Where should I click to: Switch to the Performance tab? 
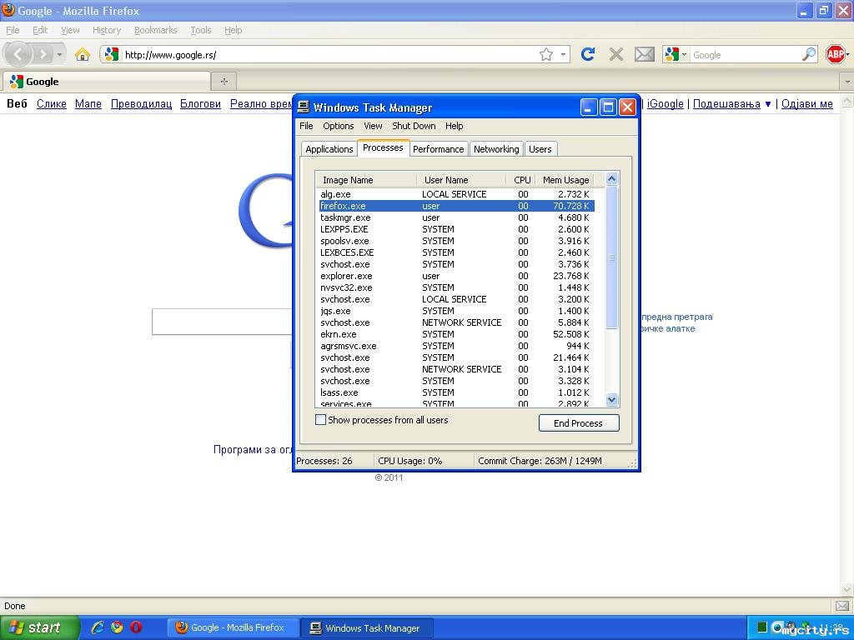438,149
